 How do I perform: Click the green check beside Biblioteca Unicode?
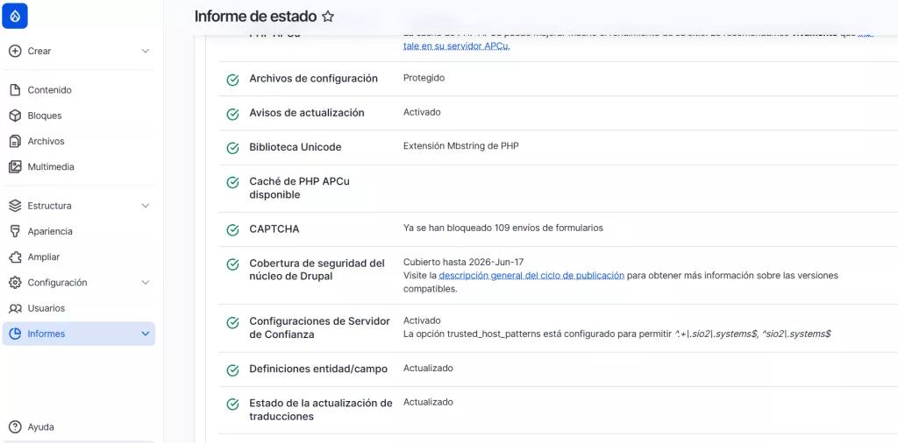point(232,148)
